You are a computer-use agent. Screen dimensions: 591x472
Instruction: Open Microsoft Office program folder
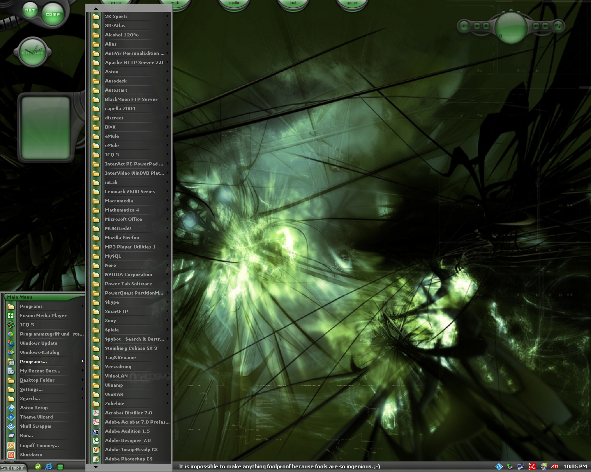pyautogui.click(x=131, y=219)
